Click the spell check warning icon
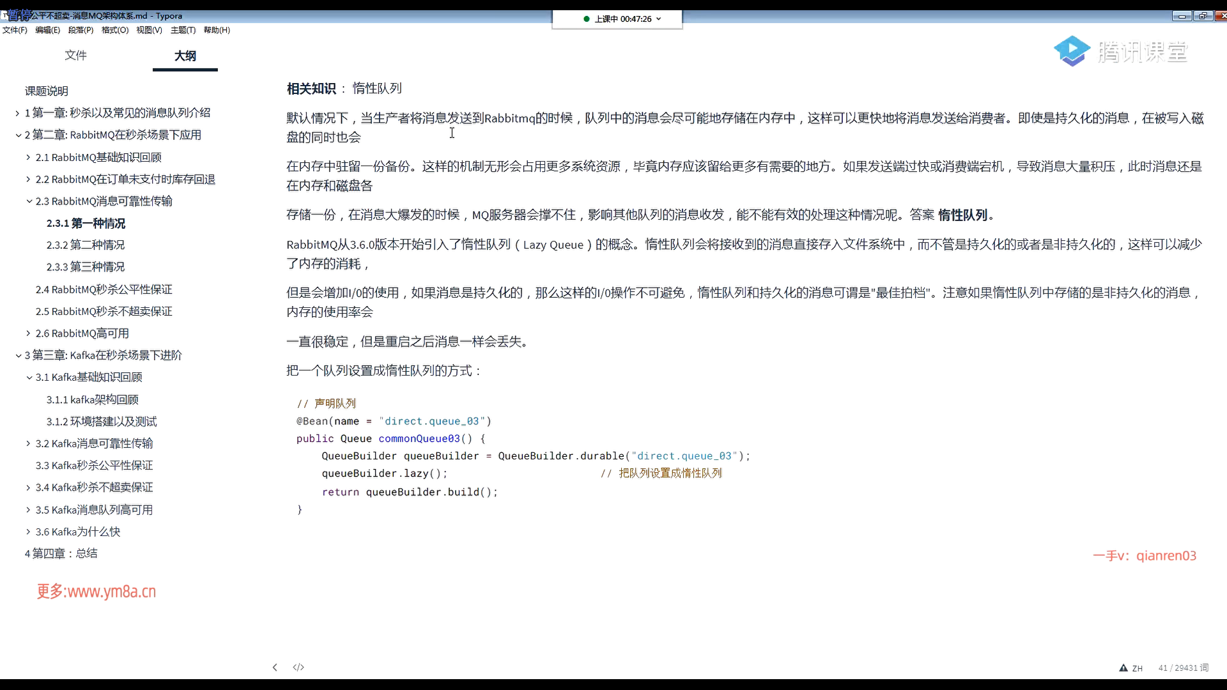Image resolution: width=1227 pixels, height=690 pixels. click(1123, 668)
